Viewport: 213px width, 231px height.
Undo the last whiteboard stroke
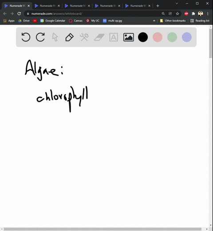pyautogui.click(x=26, y=37)
